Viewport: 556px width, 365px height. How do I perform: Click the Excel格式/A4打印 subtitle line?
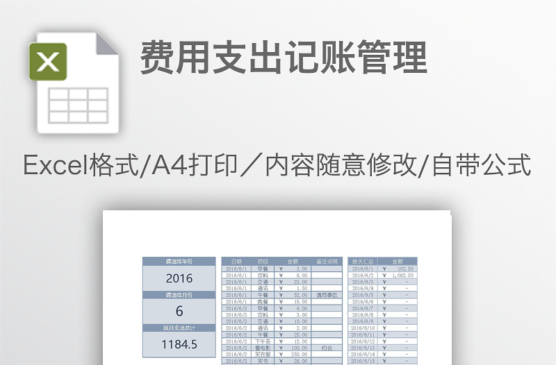277,164
